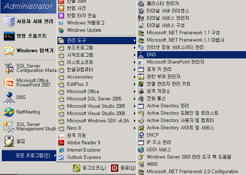Open Microsoft Visual Studio 2005 folder

point(97,106)
